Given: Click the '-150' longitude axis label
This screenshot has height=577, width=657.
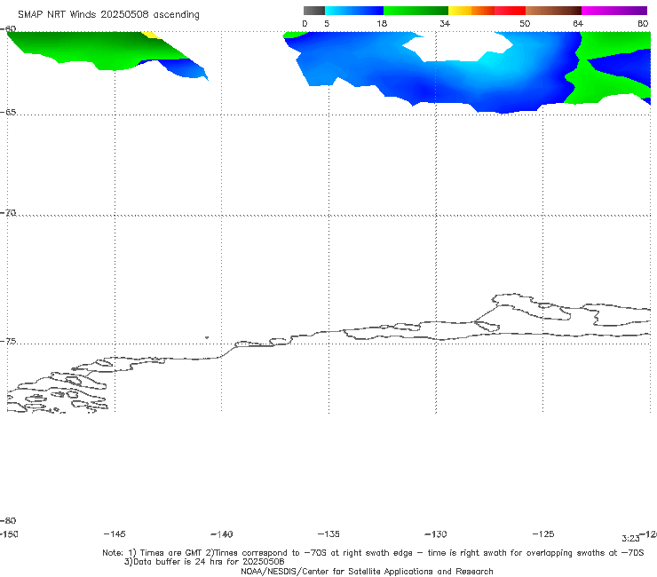Looking at the screenshot, I should point(9,534).
